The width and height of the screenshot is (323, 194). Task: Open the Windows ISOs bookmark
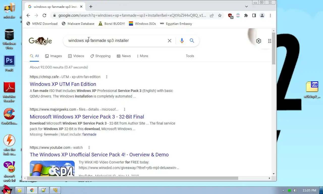tap(142, 23)
